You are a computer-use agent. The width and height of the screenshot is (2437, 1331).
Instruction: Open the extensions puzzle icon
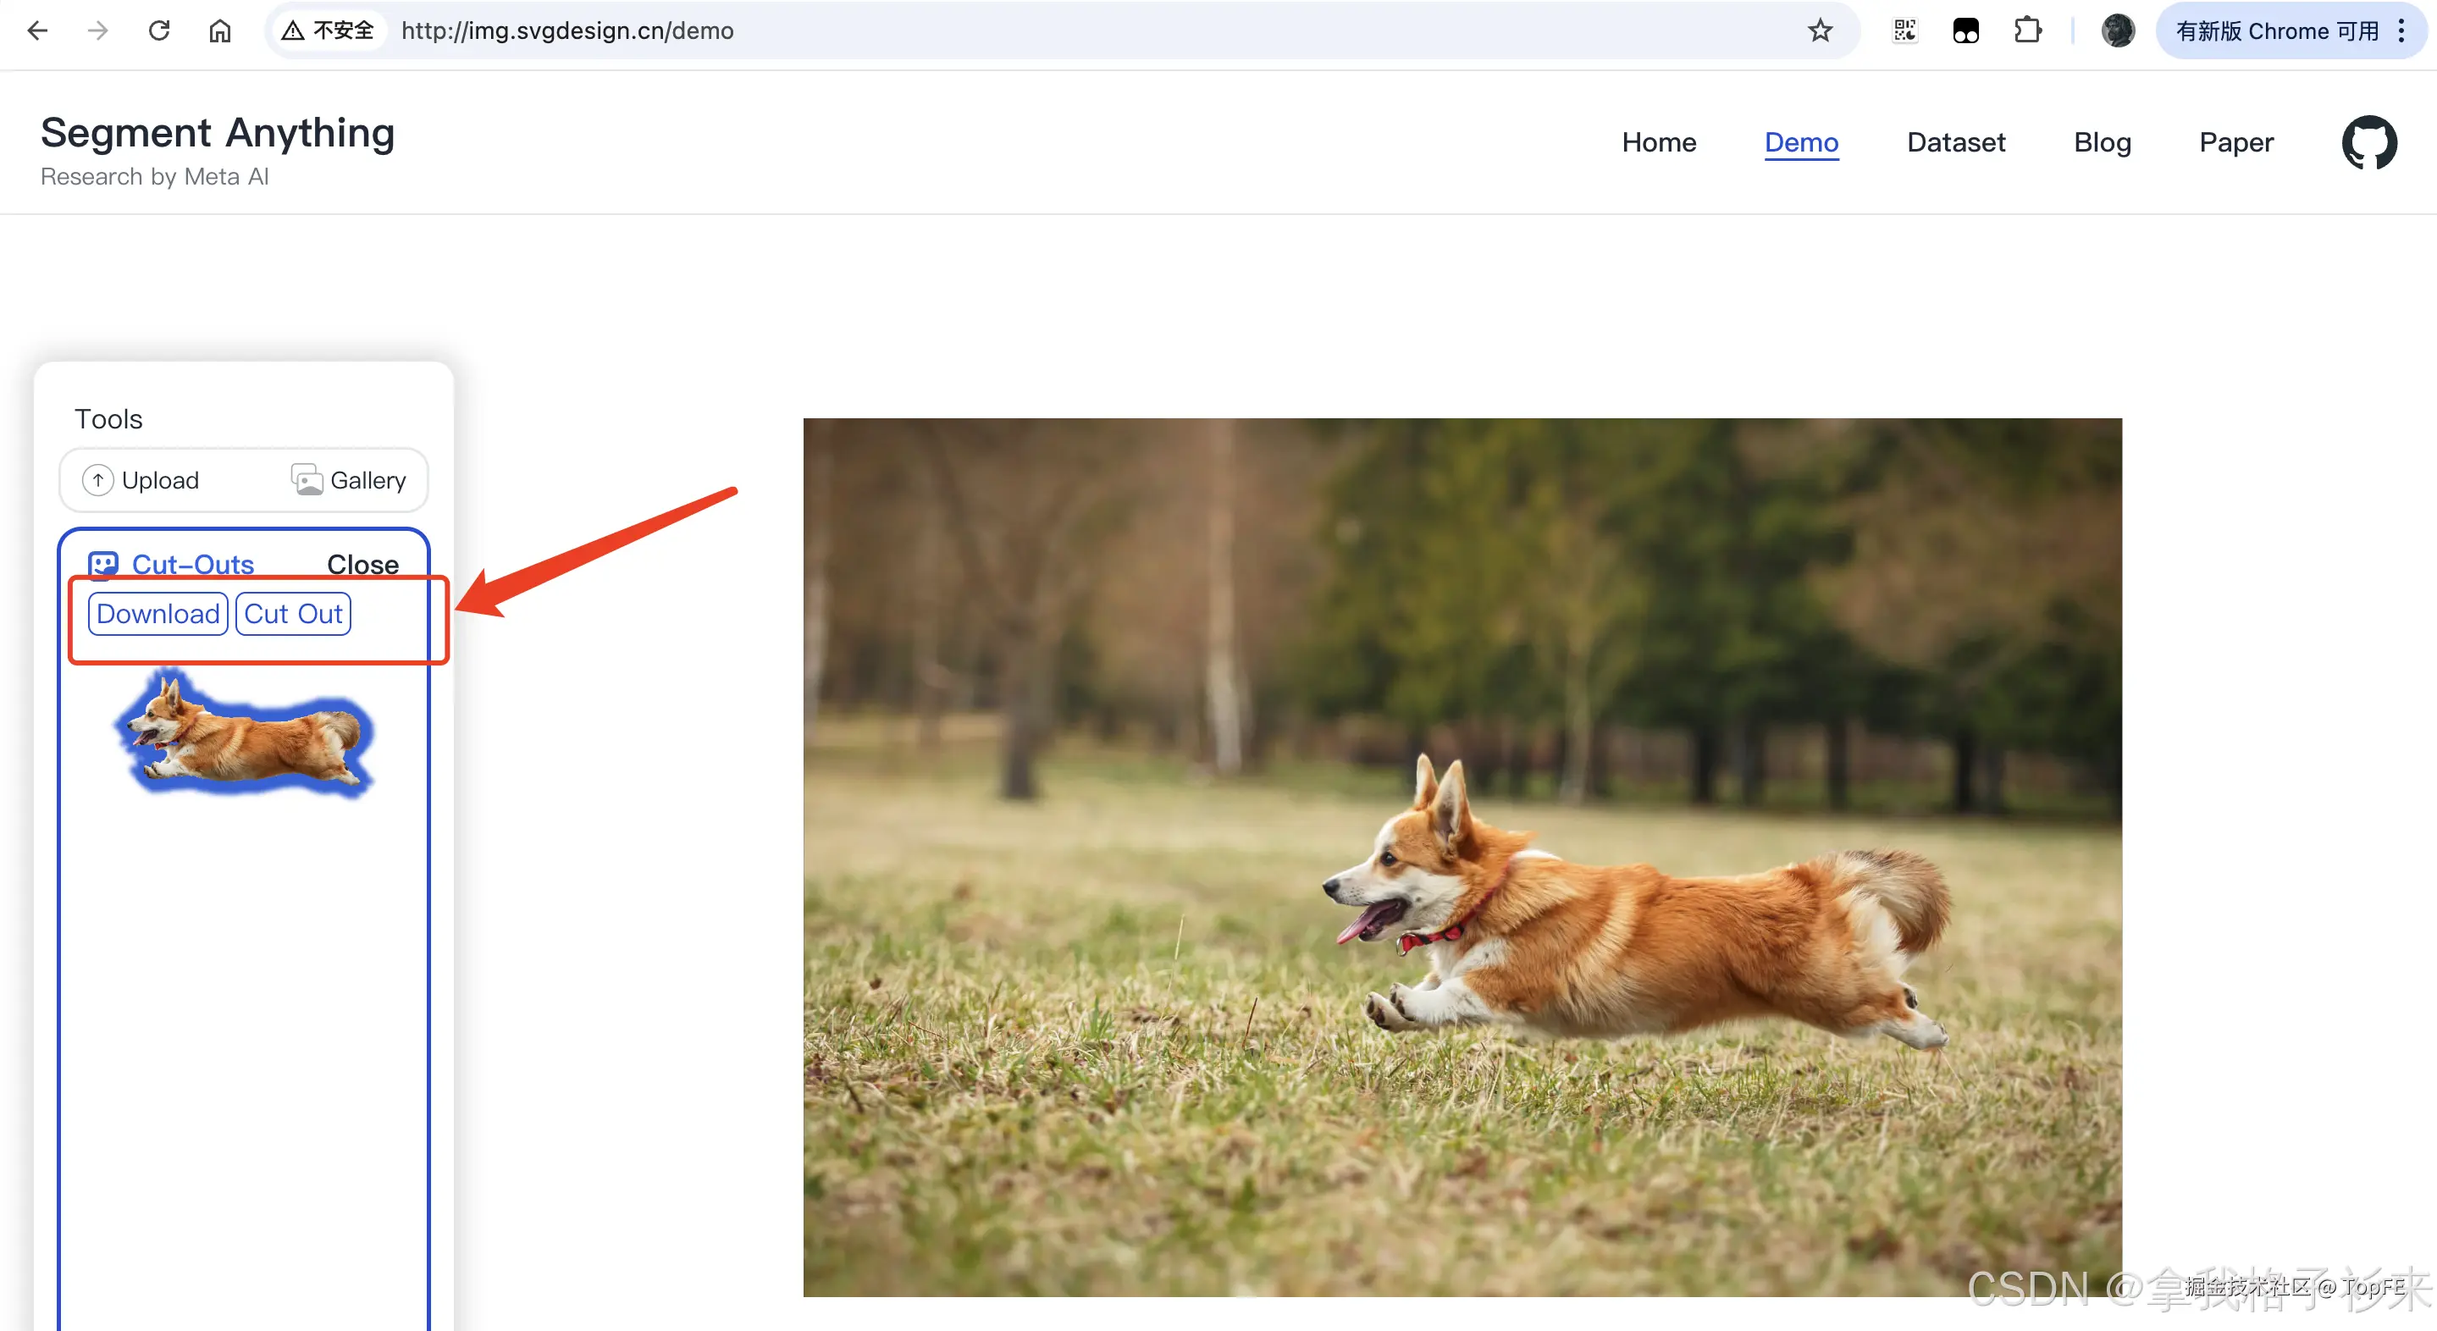2026,31
